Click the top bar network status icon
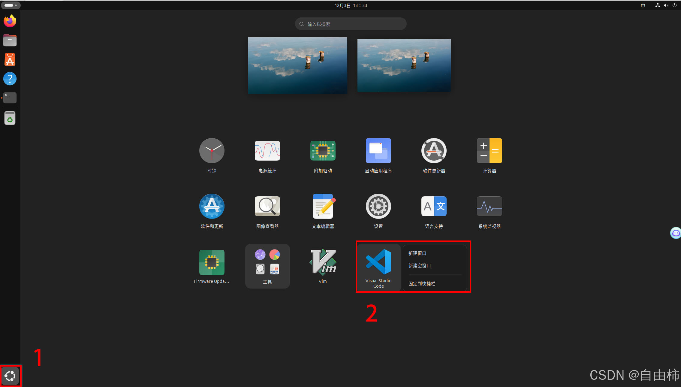Viewport: 681px width, 387px height. pos(658,5)
